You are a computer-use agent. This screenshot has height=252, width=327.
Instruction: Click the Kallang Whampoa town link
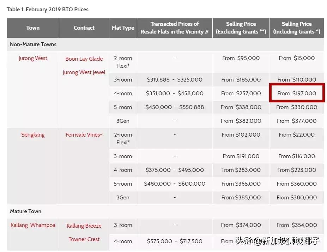point(33,225)
